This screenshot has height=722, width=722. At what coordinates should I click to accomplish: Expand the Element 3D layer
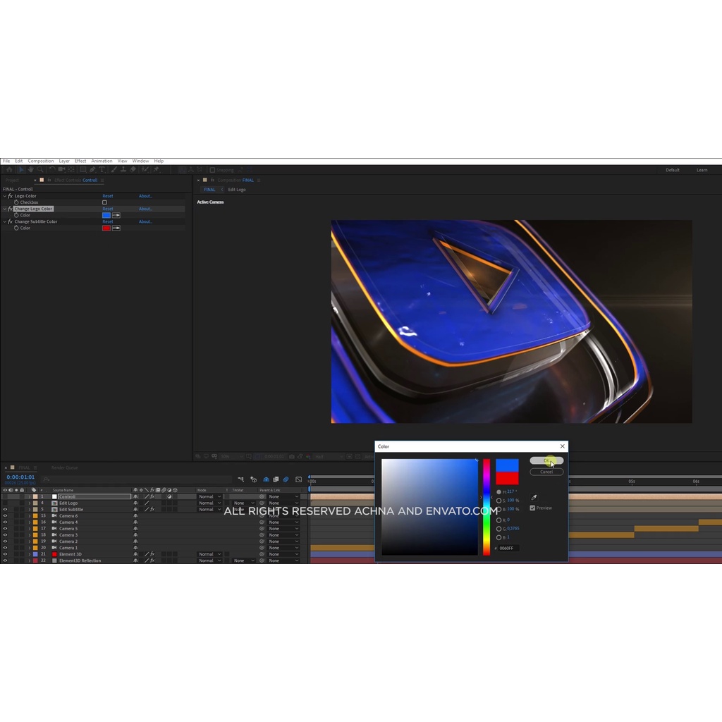tap(29, 554)
